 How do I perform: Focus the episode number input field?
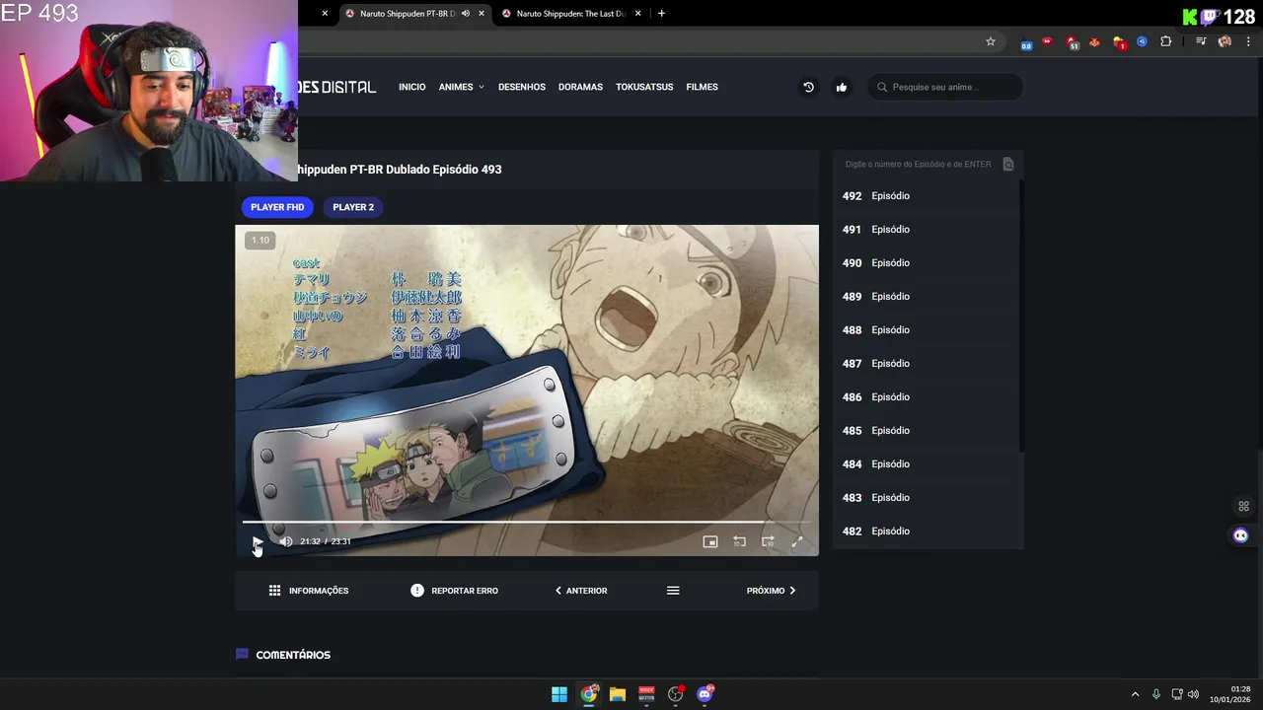919,165
